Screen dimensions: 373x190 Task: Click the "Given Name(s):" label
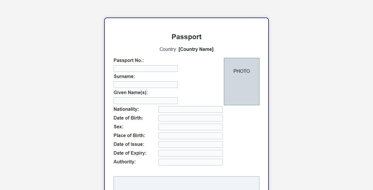[130, 93]
